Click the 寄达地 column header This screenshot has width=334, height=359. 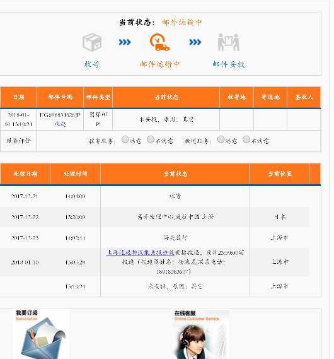click(x=270, y=97)
